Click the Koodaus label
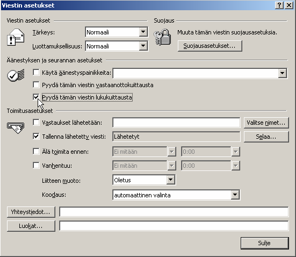Image resolution: width=296 pixels, height=257 pixels. point(54,195)
